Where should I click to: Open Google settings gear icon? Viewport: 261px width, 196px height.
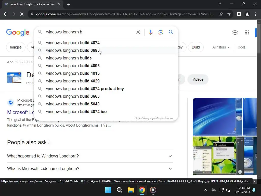235,32
